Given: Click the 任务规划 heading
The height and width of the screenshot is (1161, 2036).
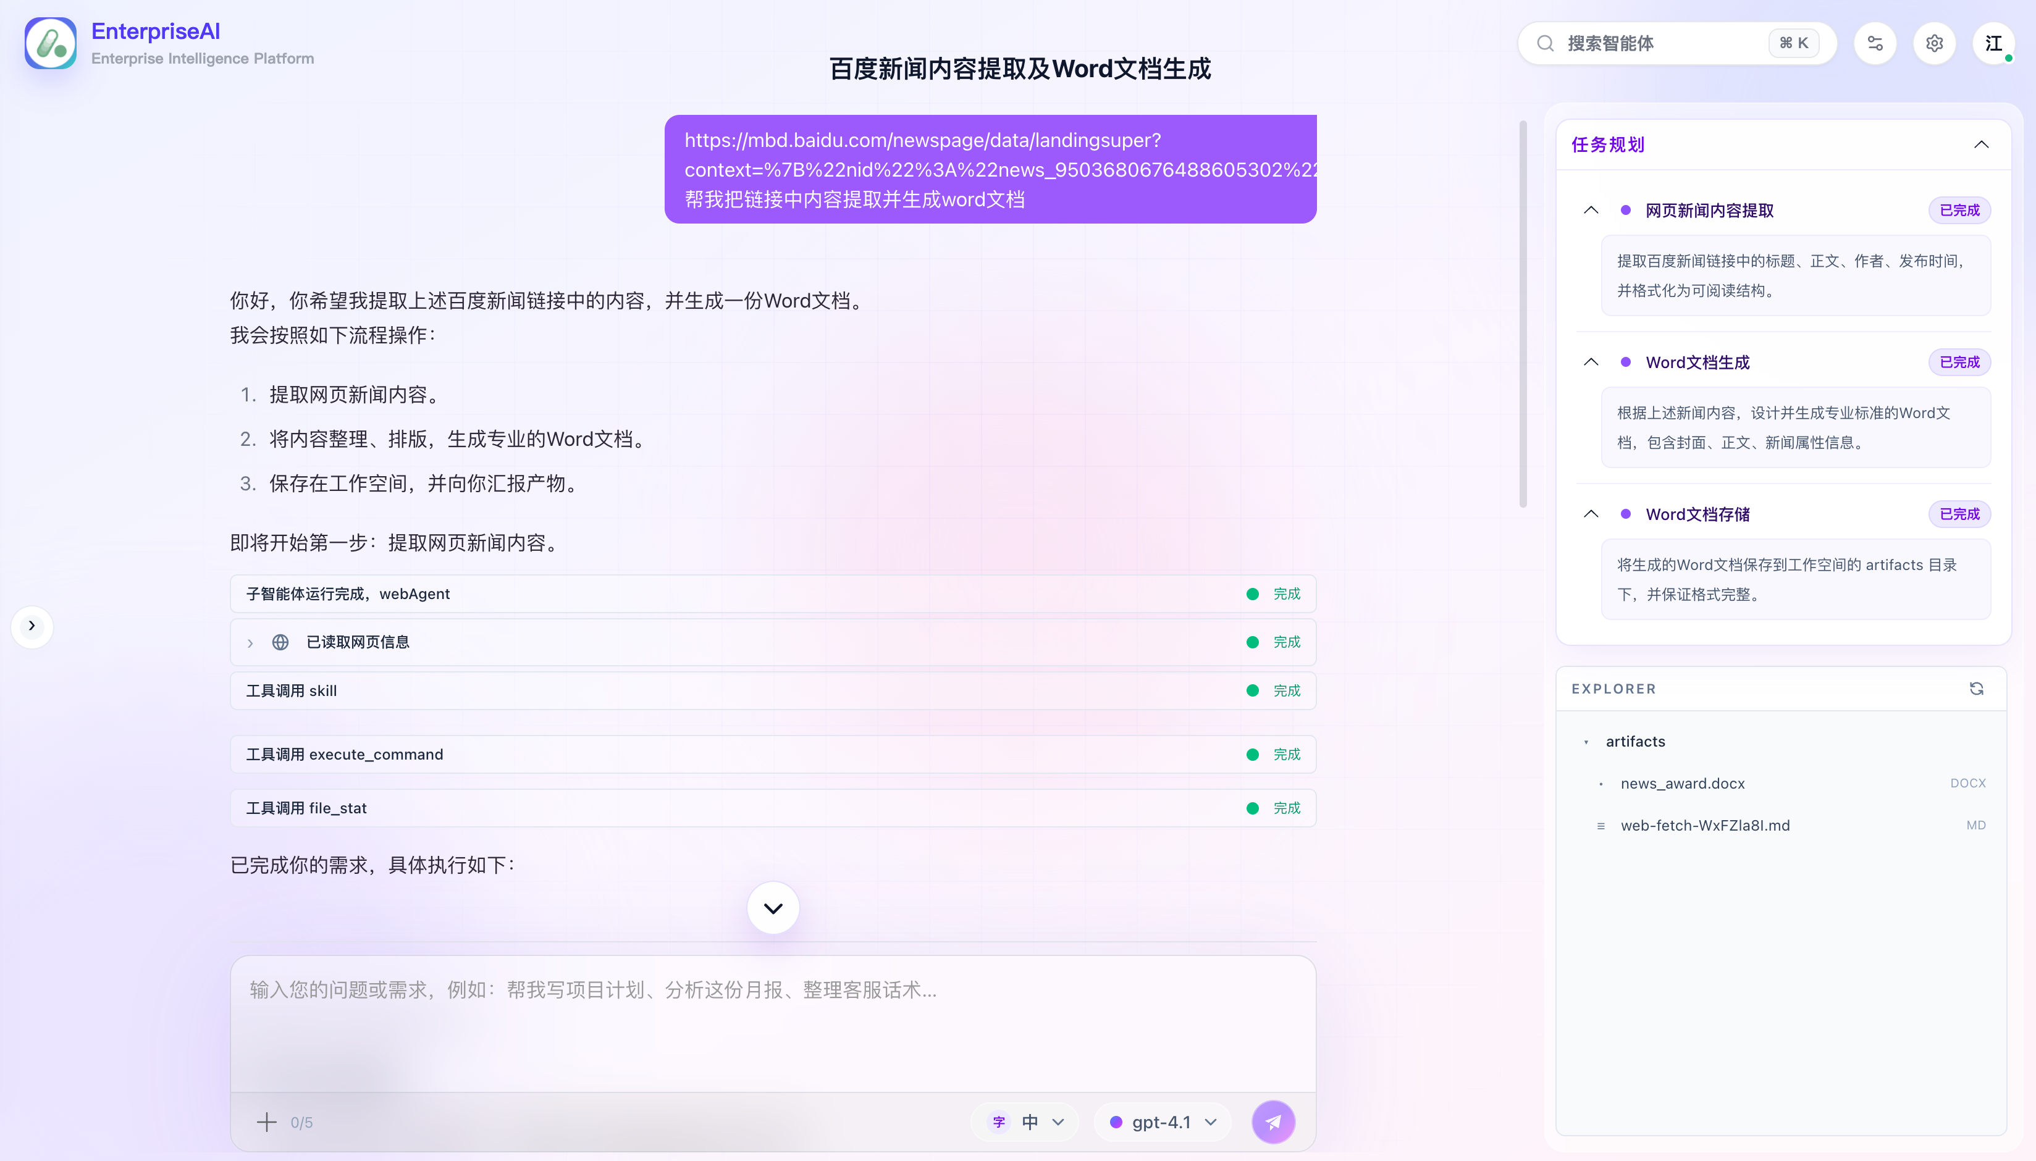Looking at the screenshot, I should pos(1608,145).
